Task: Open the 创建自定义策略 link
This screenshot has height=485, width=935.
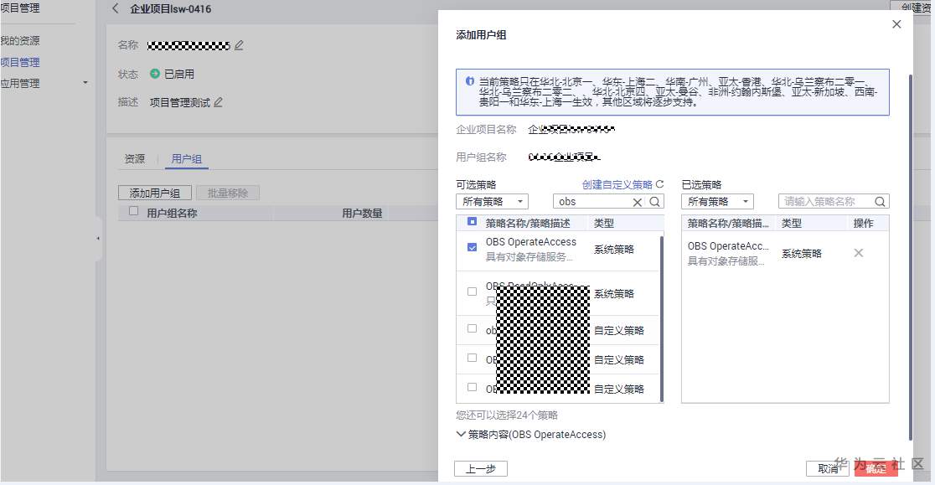Action: pyautogui.click(x=617, y=185)
